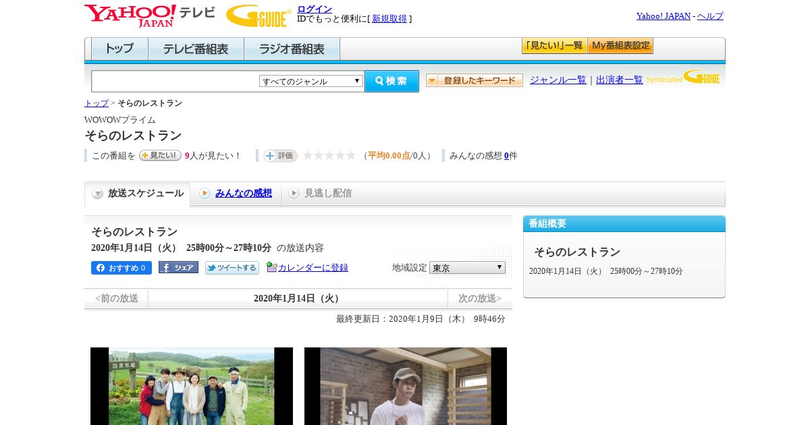This screenshot has width=810, height=425.
Task: Go to <前の放送
Action: (x=116, y=298)
